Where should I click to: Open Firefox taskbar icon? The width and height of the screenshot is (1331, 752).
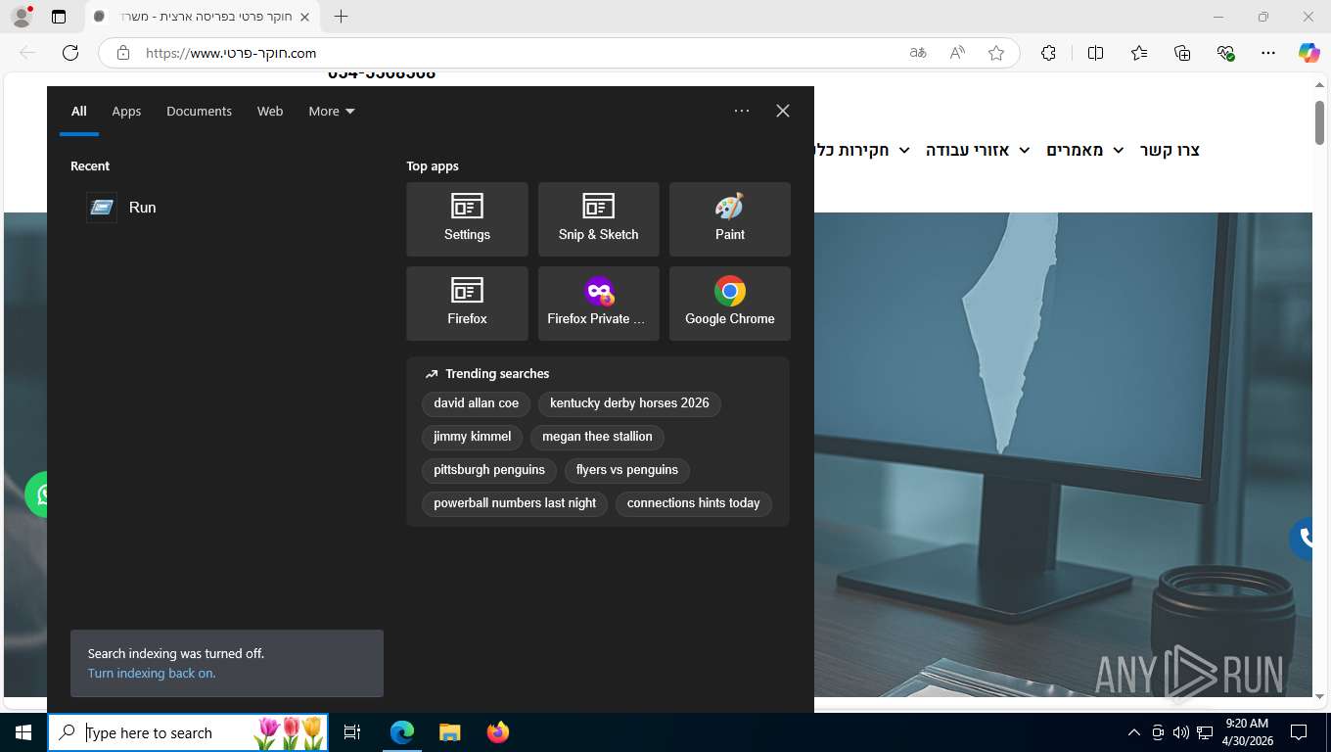[x=497, y=732]
